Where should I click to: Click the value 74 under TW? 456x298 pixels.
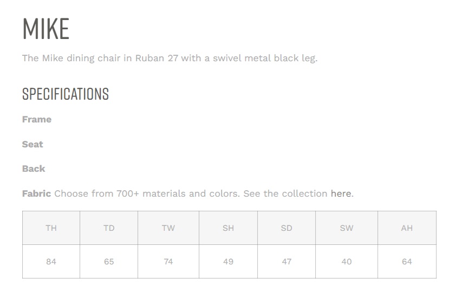(x=168, y=262)
